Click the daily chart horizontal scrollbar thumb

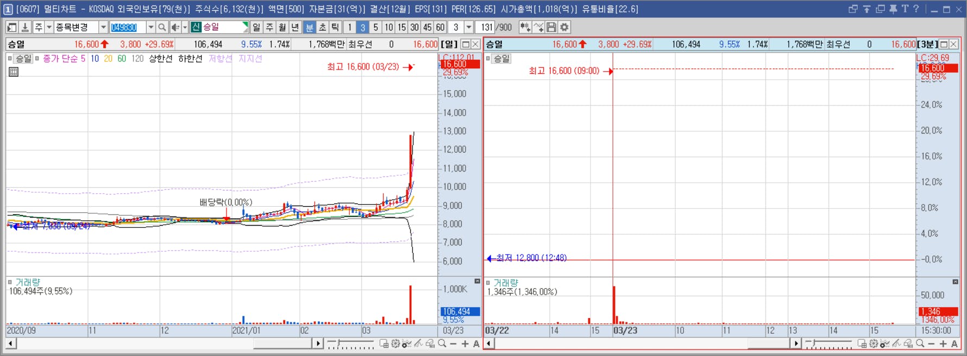[282, 344]
